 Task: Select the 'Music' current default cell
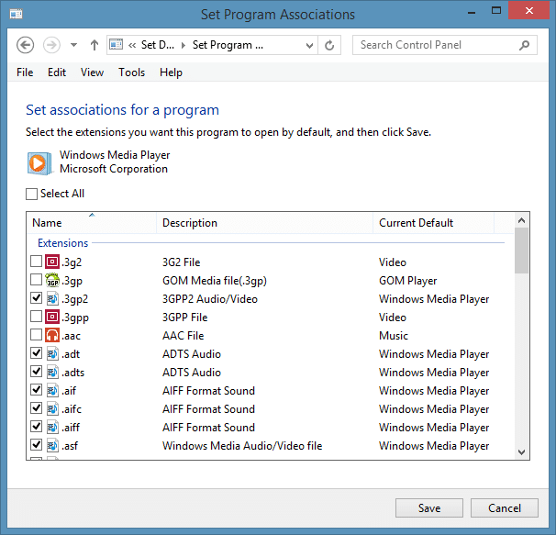(x=394, y=336)
